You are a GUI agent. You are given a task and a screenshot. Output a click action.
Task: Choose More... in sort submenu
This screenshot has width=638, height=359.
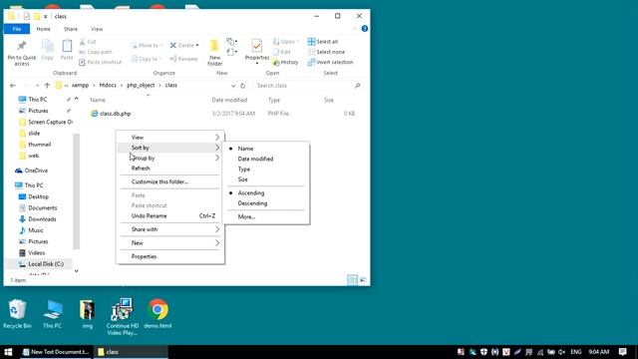[x=266, y=216]
